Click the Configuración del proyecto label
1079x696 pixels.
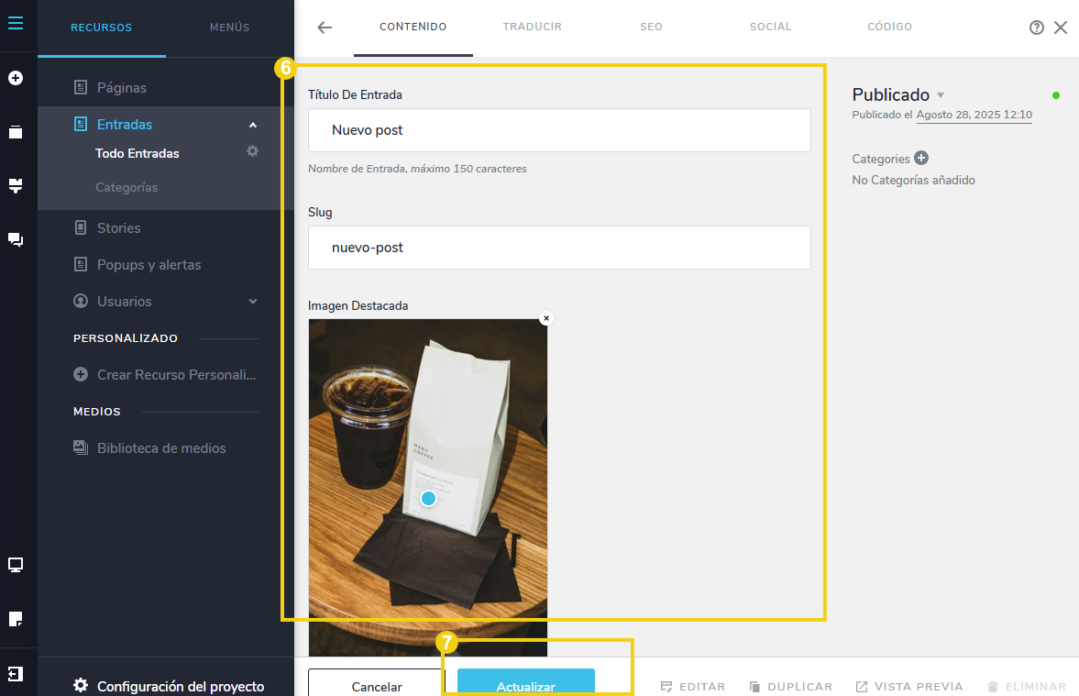pos(181,686)
